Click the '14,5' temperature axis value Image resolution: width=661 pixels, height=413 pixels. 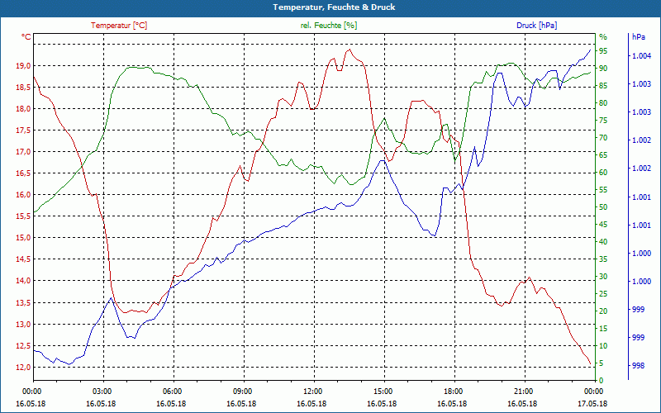point(24,259)
